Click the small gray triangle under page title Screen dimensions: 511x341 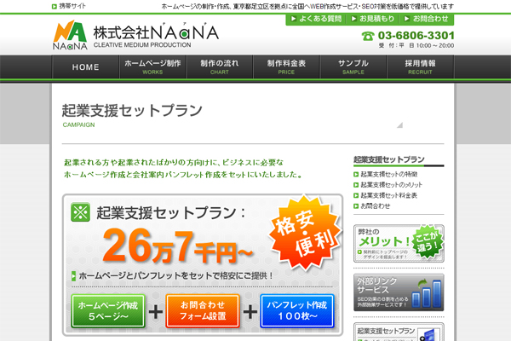(x=400, y=125)
